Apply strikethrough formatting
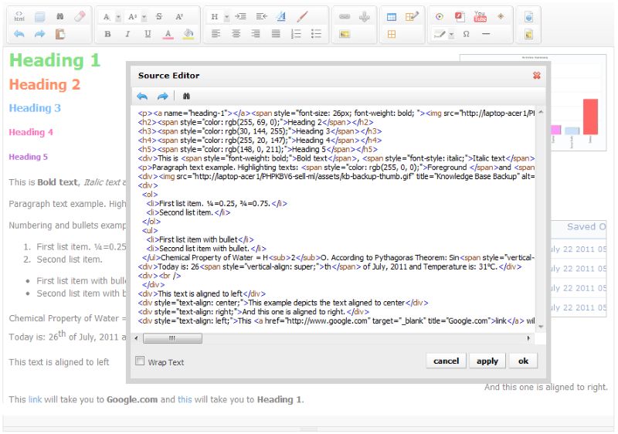Viewport: 618px width, 434px height. coord(159,16)
